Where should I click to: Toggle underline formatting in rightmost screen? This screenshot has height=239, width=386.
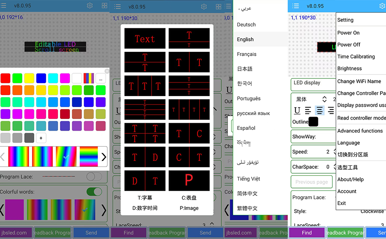[x=297, y=110]
